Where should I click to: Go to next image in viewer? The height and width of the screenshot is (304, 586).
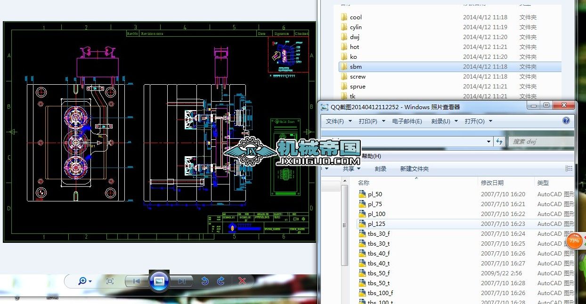pyautogui.click(x=181, y=281)
